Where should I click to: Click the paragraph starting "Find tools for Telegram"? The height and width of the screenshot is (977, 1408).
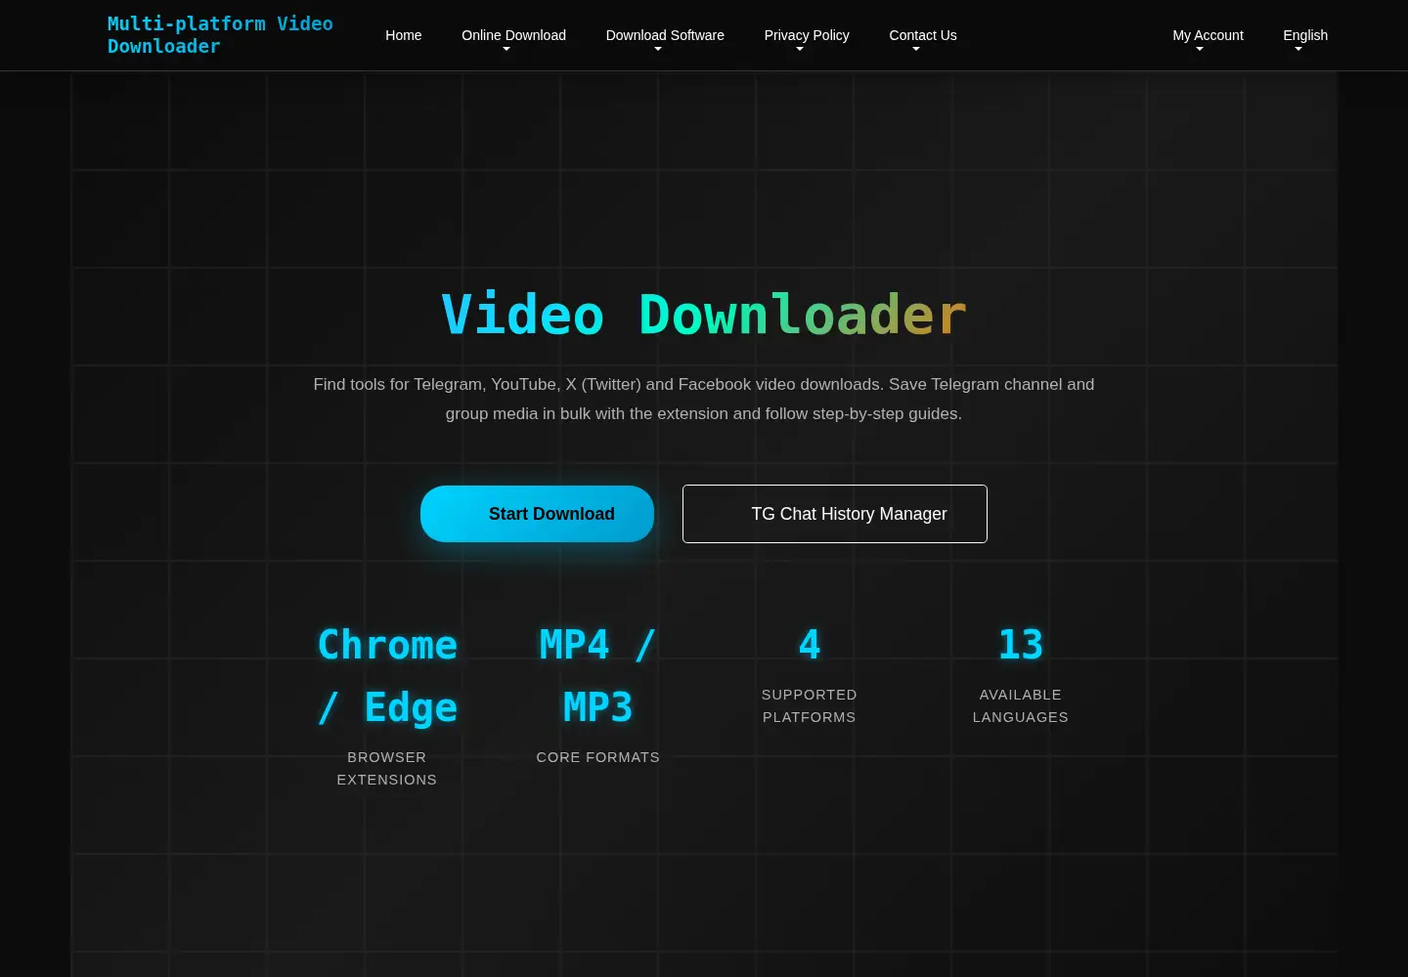(704, 399)
